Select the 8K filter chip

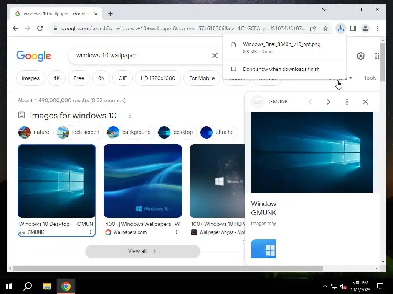pos(101,78)
